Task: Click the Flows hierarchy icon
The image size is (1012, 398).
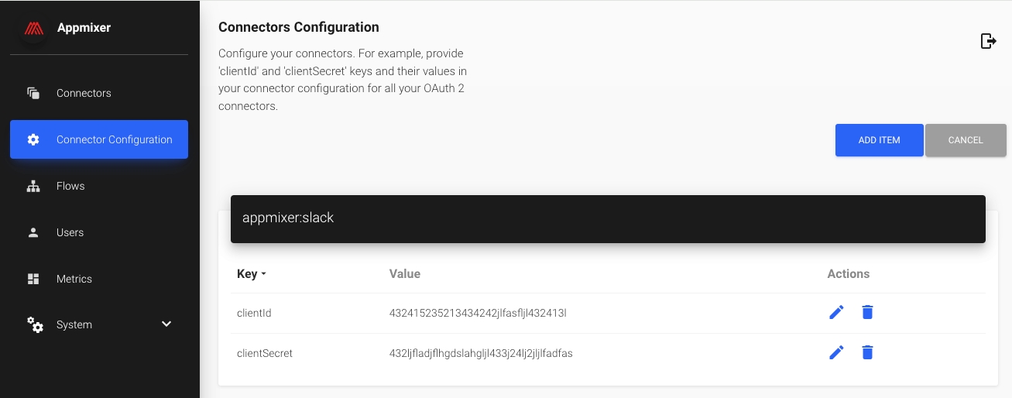Action: coord(33,186)
